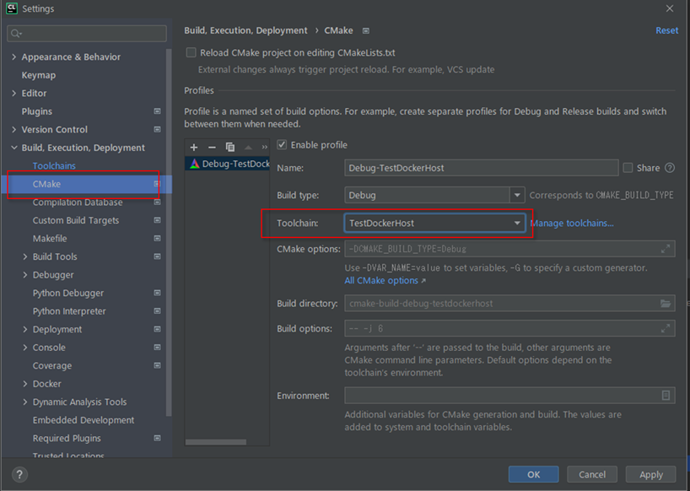Expand Appearance & Behavior section
This screenshot has height=491, width=690.
(14, 57)
